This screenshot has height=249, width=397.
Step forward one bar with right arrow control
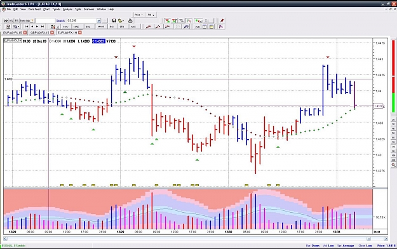coord(37,27)
